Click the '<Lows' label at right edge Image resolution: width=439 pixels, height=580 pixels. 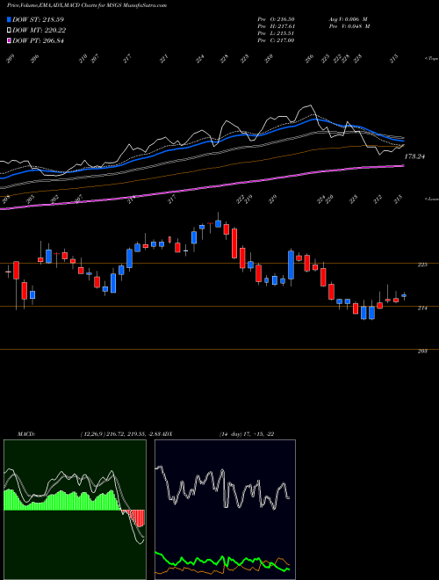coord(431,199)
